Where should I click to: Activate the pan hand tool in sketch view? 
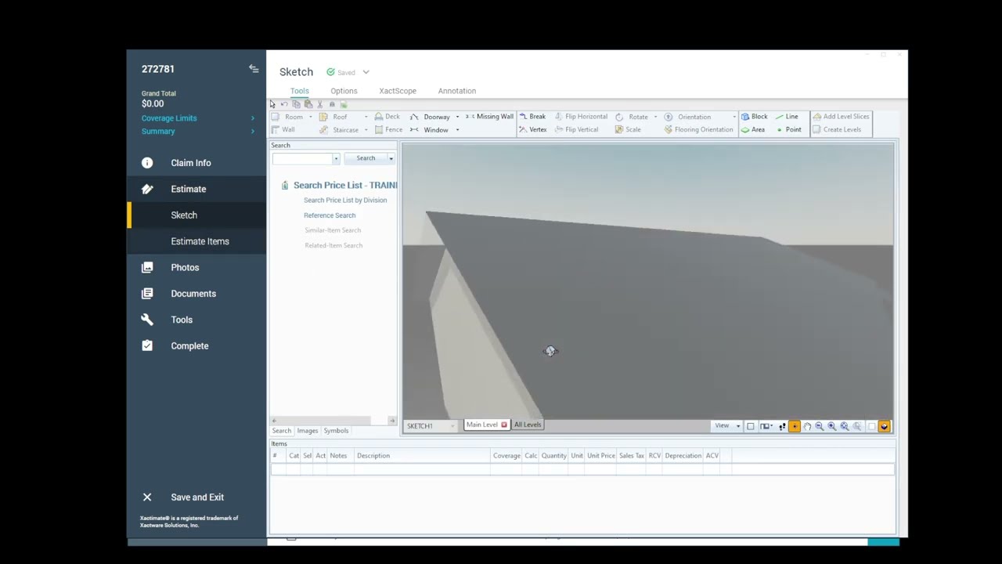807,426
